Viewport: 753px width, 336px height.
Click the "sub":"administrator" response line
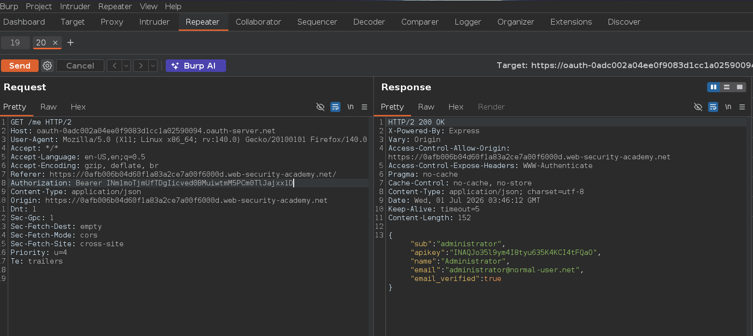[457, 244]
